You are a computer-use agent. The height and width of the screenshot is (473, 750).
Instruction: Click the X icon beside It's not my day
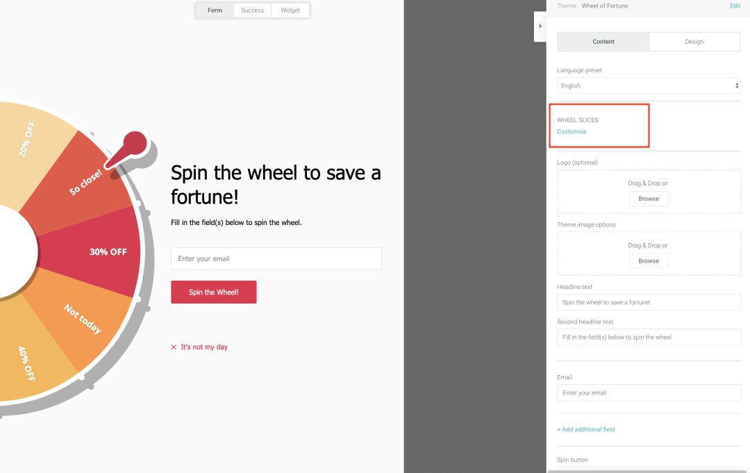[x=174, y=347]
